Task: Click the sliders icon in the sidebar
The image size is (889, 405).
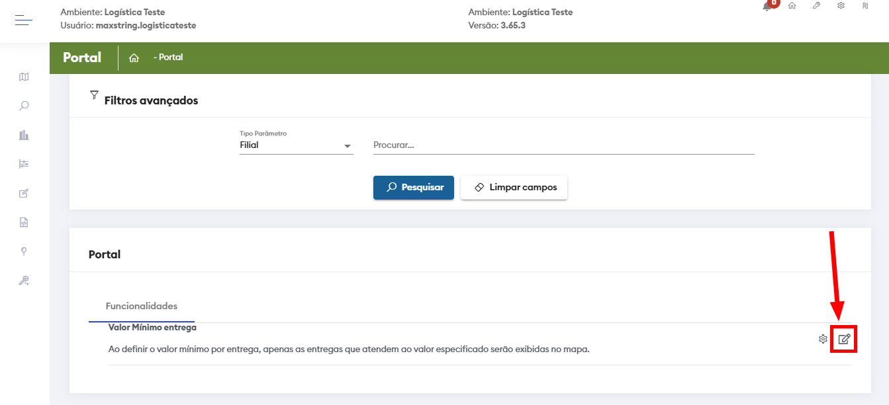Action: (24, 164)
